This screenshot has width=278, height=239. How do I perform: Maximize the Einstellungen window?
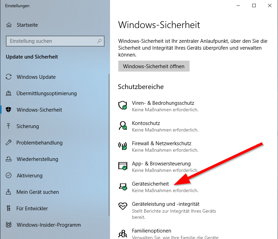[x=254, y=6]
